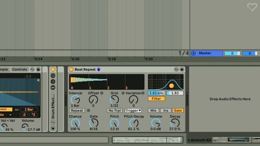
Task: Click the Drum Effect rack hot-swap icon
Action: pyautogui.click(x=53, y=122)
